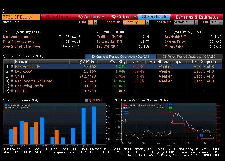Select the Operating Profit radio button

tap(12, 86)
